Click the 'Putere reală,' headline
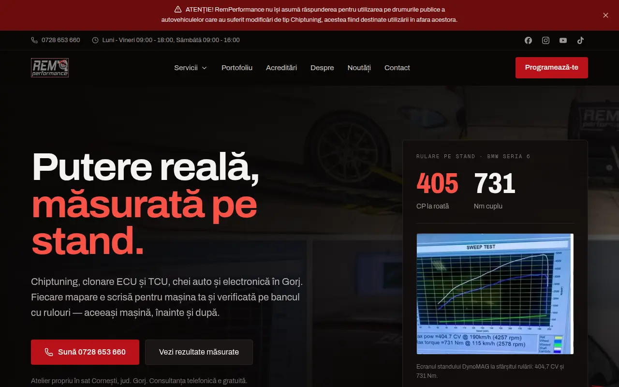The height and width of the screenshot is (387, 619). pyautogui.click(x=146, y=167)
